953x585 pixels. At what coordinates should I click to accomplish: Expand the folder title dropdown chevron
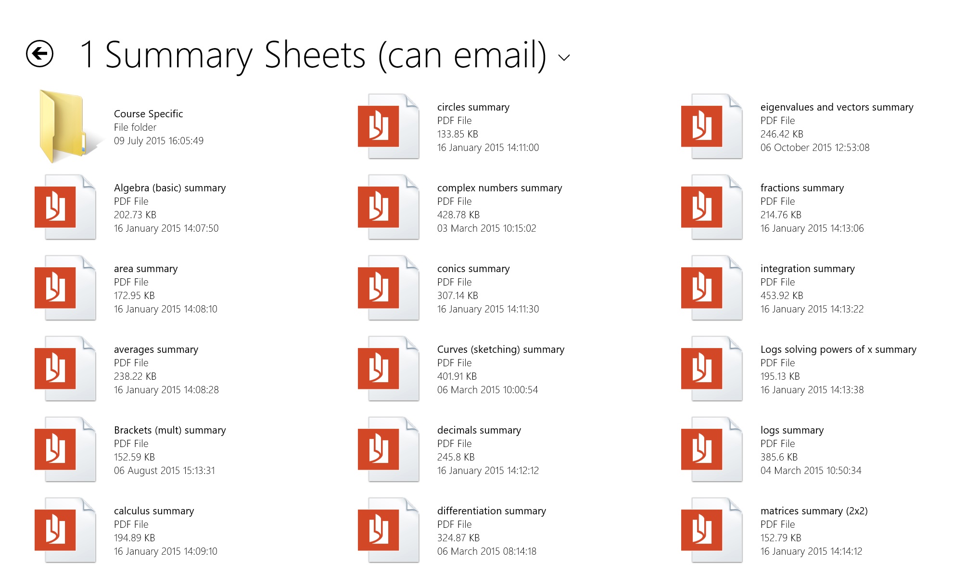(x=564, y=58)
